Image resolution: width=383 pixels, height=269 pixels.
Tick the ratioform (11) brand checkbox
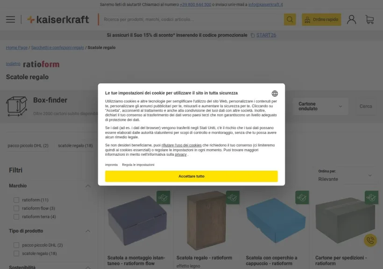pyautogui.click(x=16, y=200)
